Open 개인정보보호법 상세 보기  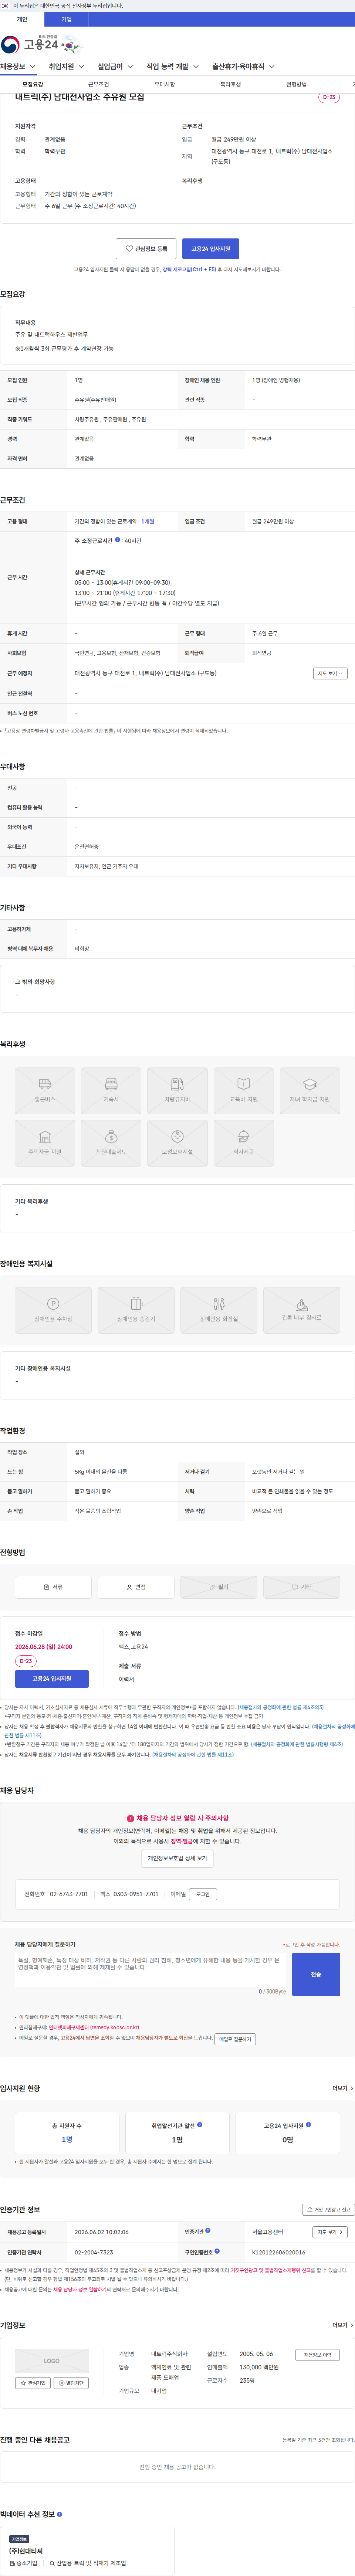pyautogui.click(x=177, y=1858)
